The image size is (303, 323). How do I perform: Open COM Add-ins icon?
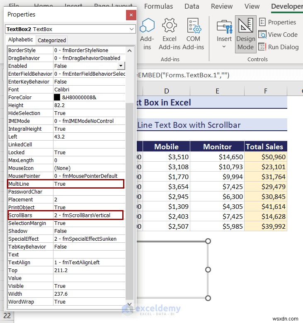point(193,34)
